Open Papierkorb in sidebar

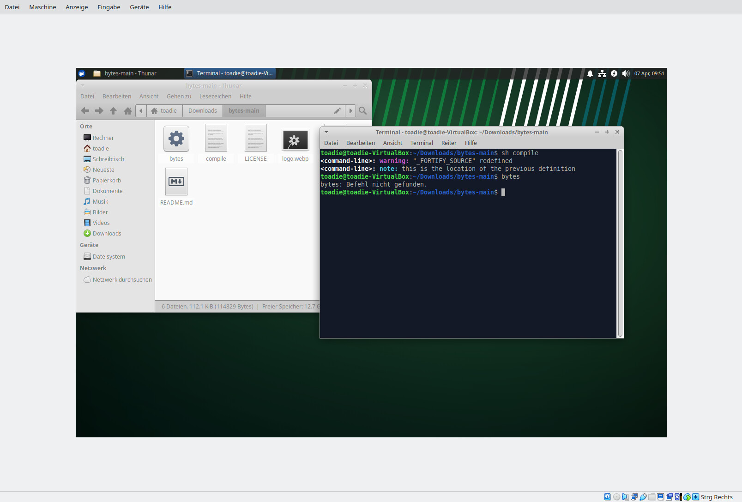coord(107,180)
